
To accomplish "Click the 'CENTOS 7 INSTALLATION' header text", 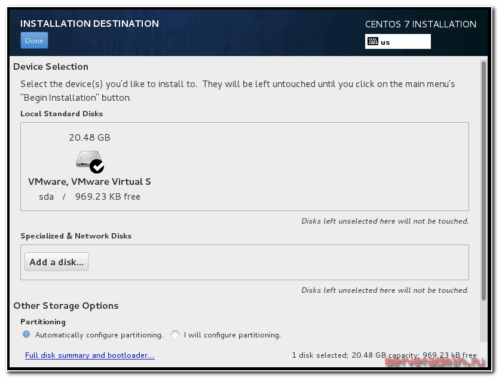I will [421, 24].
